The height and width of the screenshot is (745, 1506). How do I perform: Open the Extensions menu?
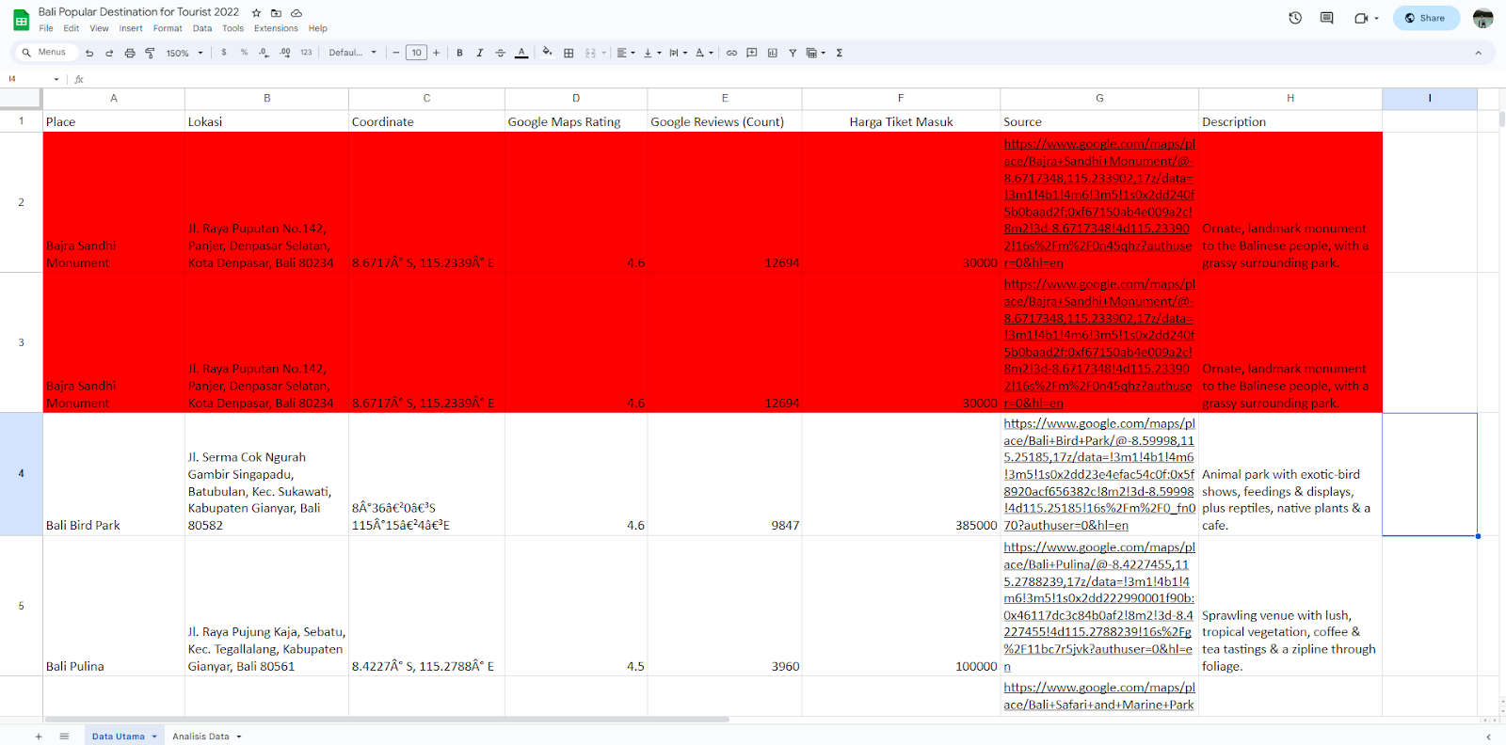point(276,28)
